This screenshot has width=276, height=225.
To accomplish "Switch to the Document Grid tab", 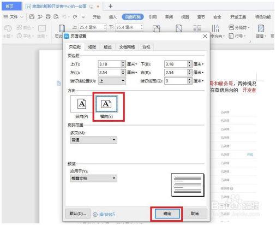I will click(x=127, y=47).
